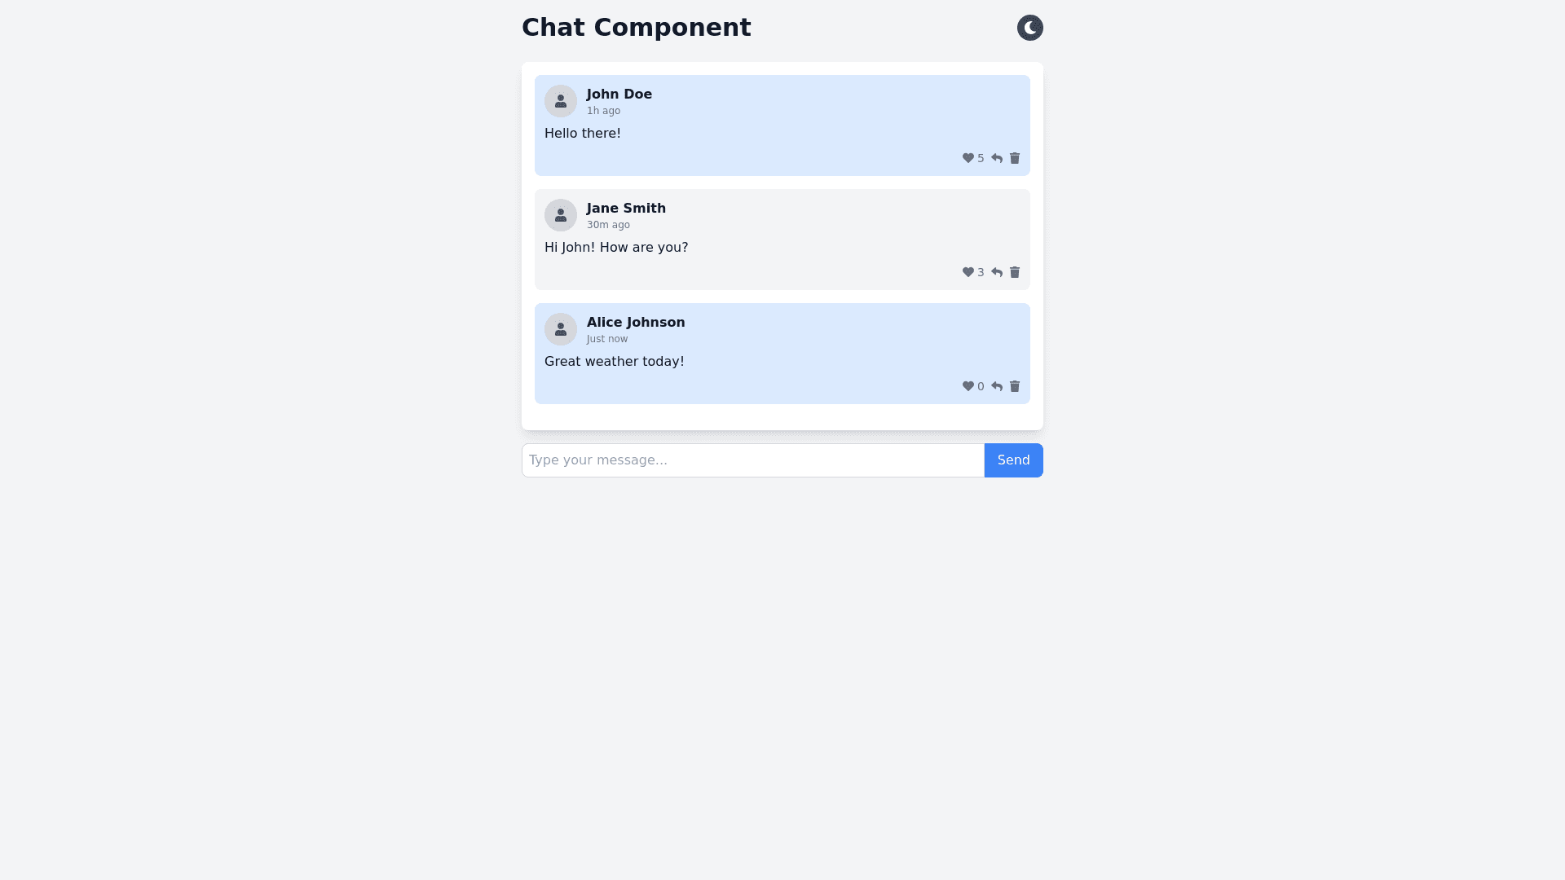Focus the 'Type your message...' input field
This screenshot has height=880, width=1565.
point(752,460)
